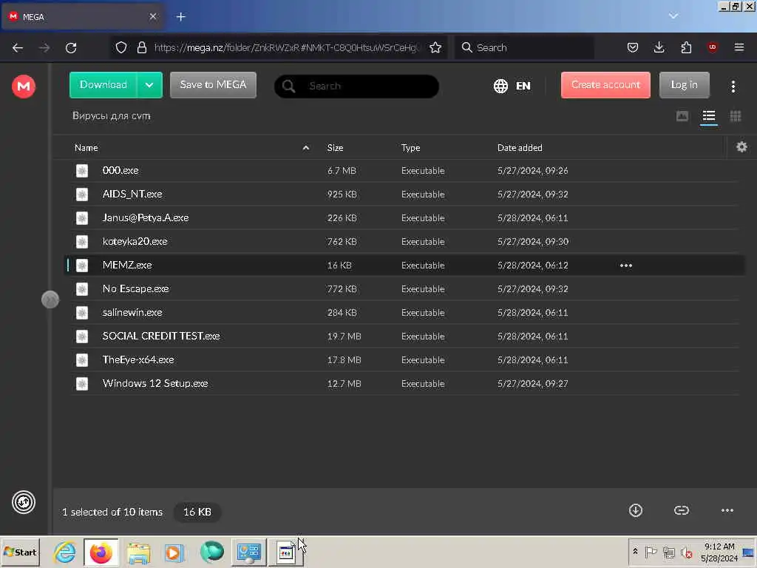Select MEMZ.exe file

pos(406,266)
